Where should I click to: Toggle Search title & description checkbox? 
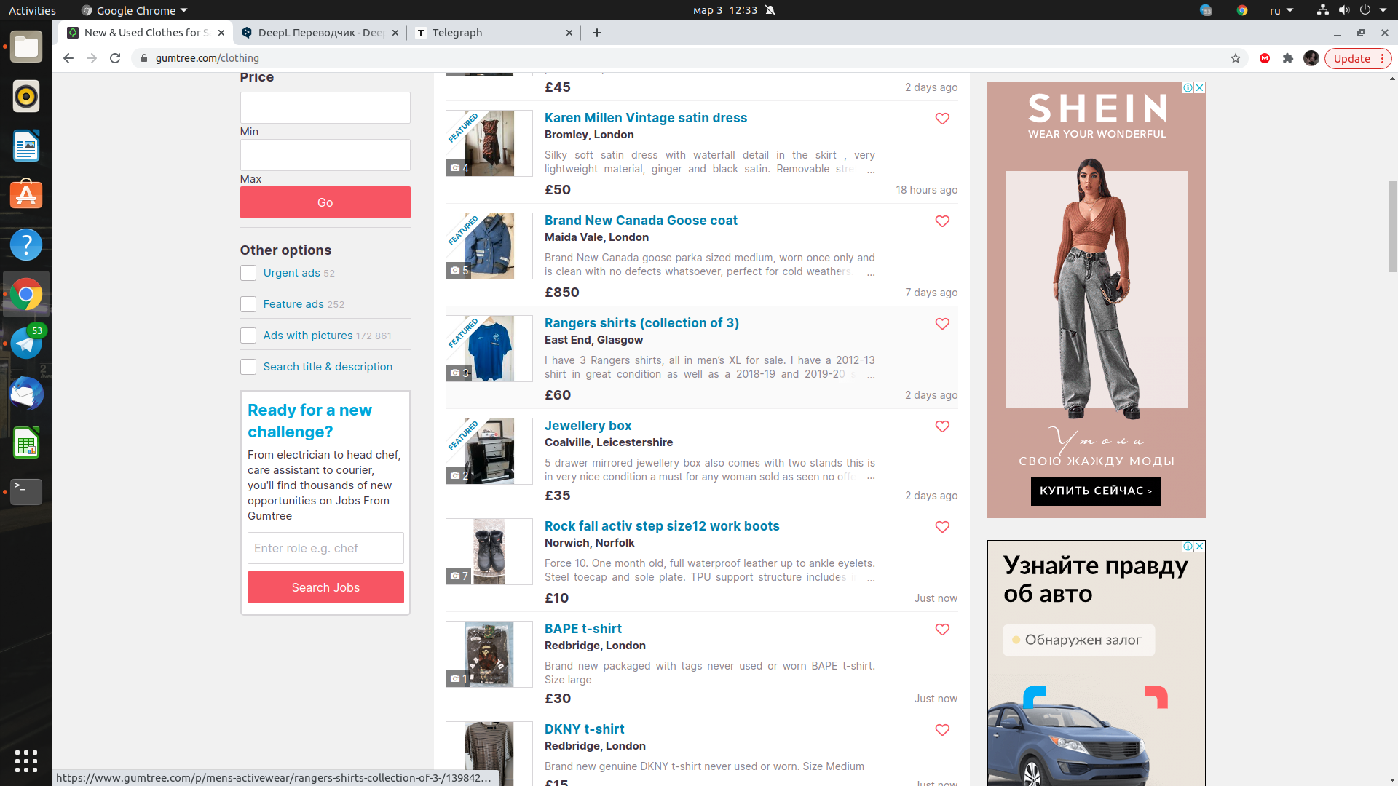(248, 365)
